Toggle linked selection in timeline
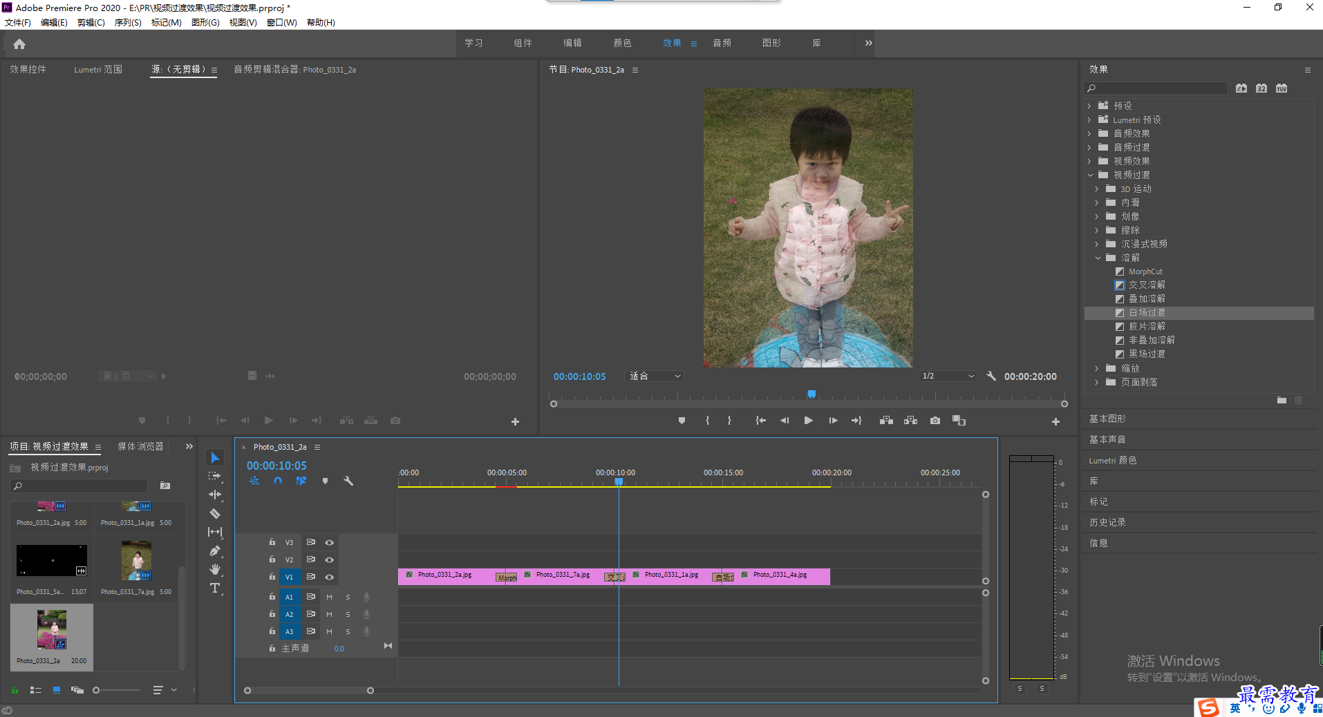 301,481
